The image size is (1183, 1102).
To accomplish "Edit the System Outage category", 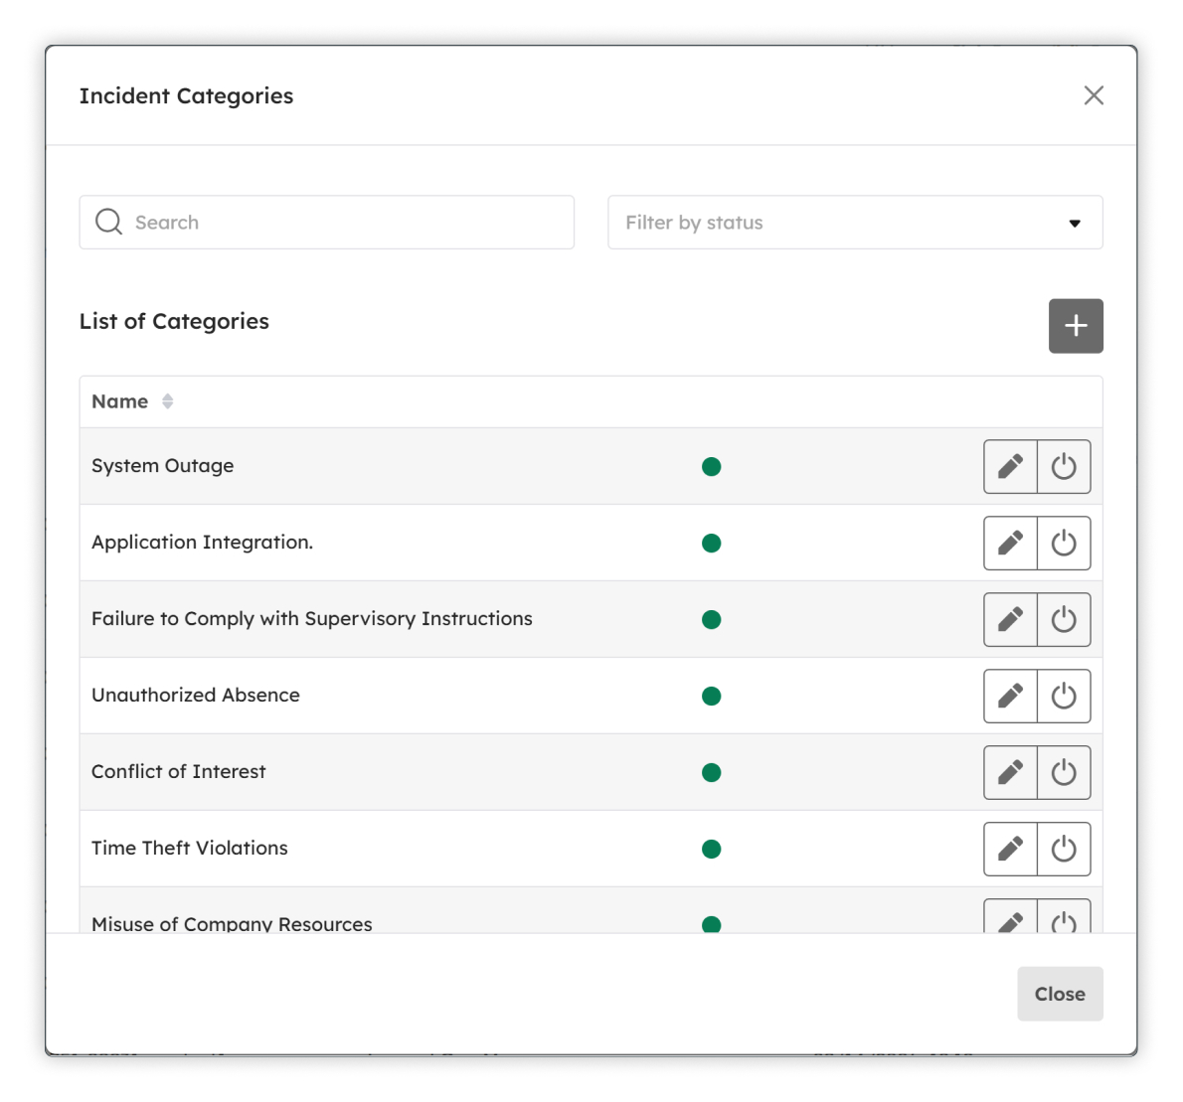I will 1010,466.
